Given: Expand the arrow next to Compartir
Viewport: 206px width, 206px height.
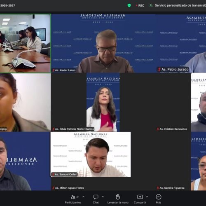Looking at the screenshot, I should coord(147,197).
